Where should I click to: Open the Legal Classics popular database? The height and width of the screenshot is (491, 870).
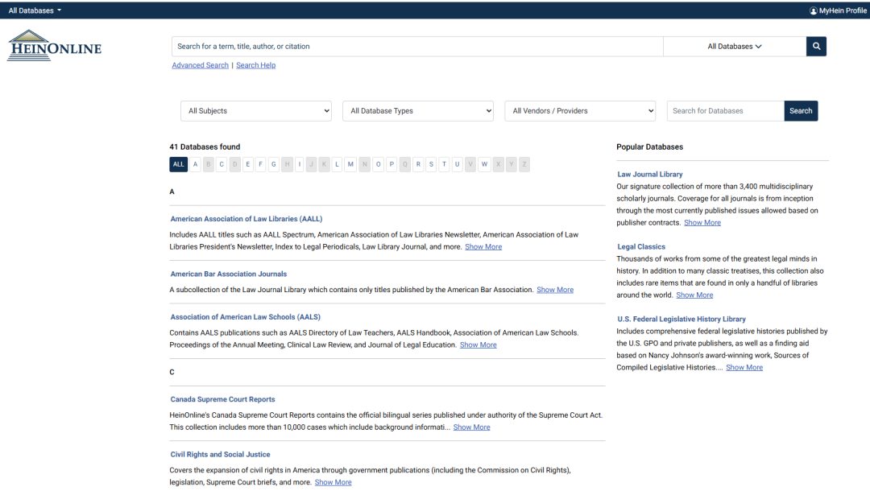point(641,246)
